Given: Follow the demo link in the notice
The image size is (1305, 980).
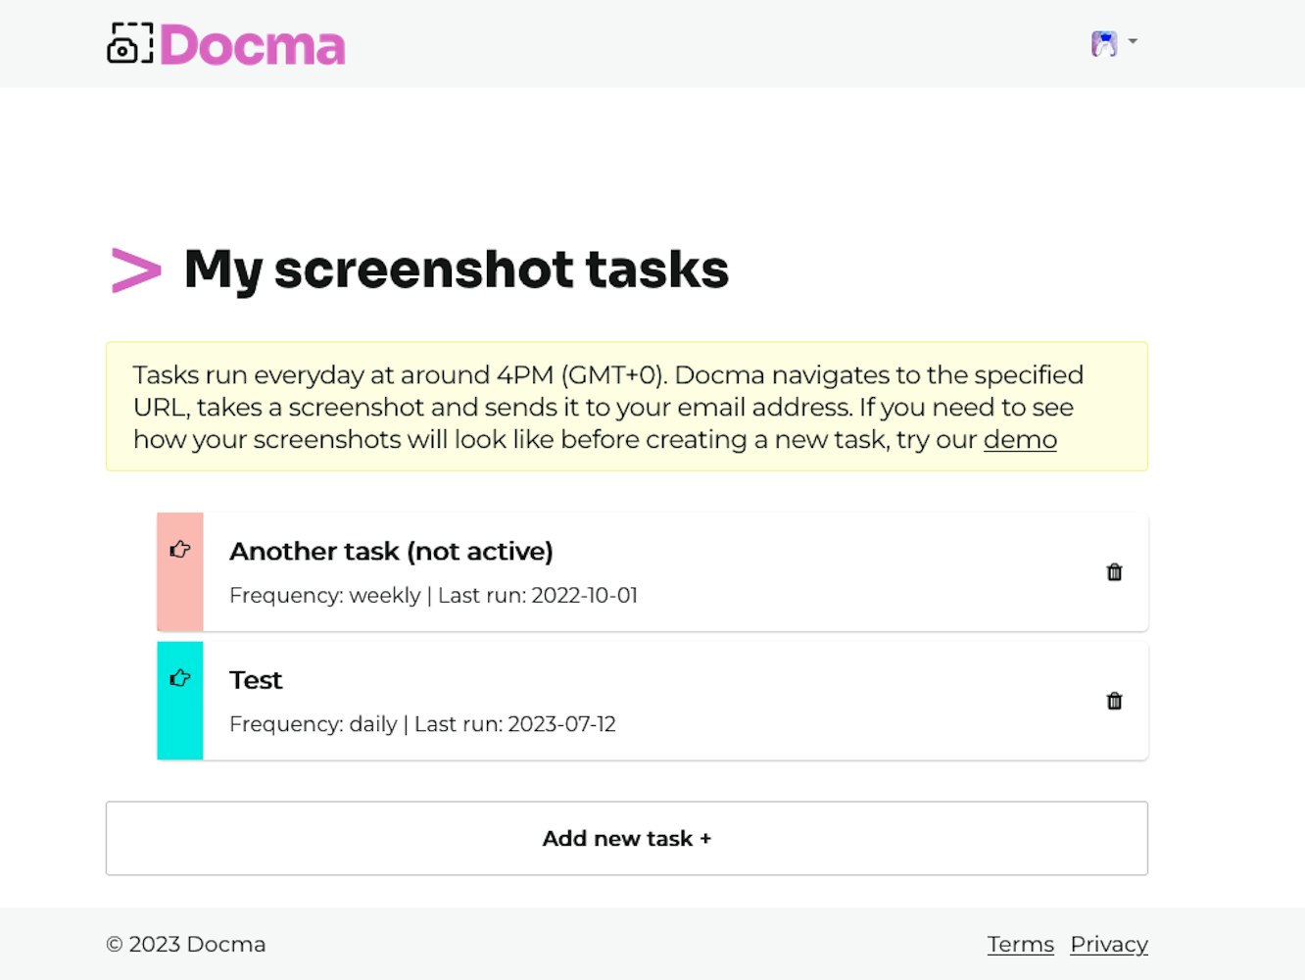Looking at the screenshot, I should [x=1020, y=440].
